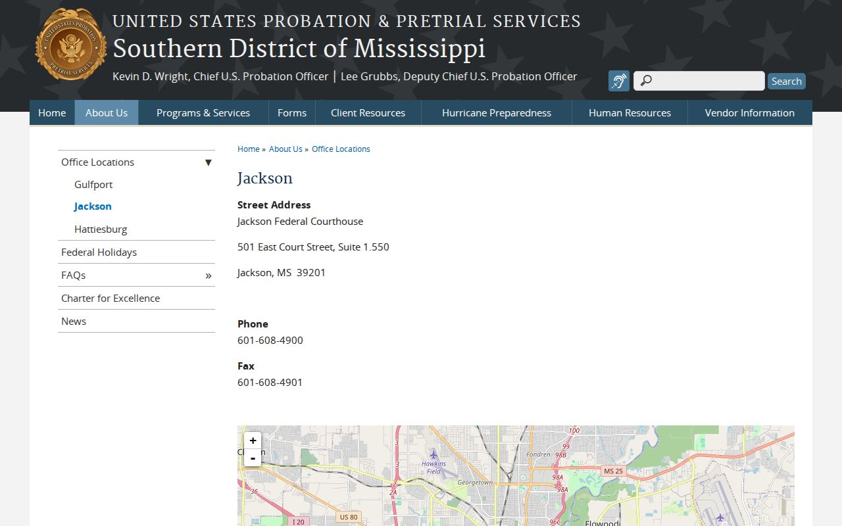This screenshot has height=526, width=842.
Task: Click the About Us breadcrumb link
Action: click(x=285, y=149)
